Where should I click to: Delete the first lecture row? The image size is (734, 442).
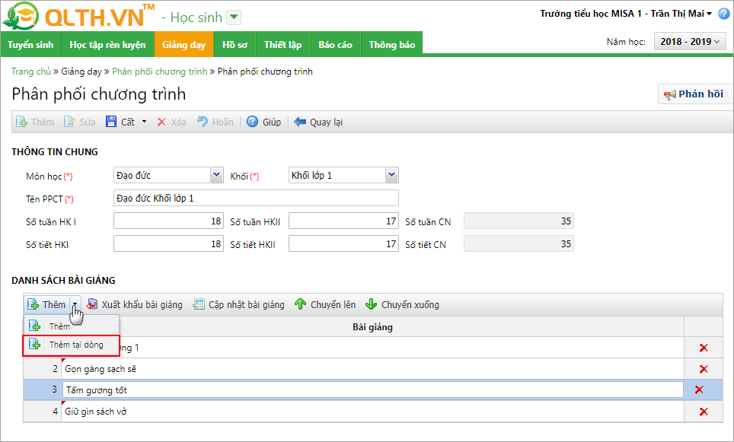point(703,348)
